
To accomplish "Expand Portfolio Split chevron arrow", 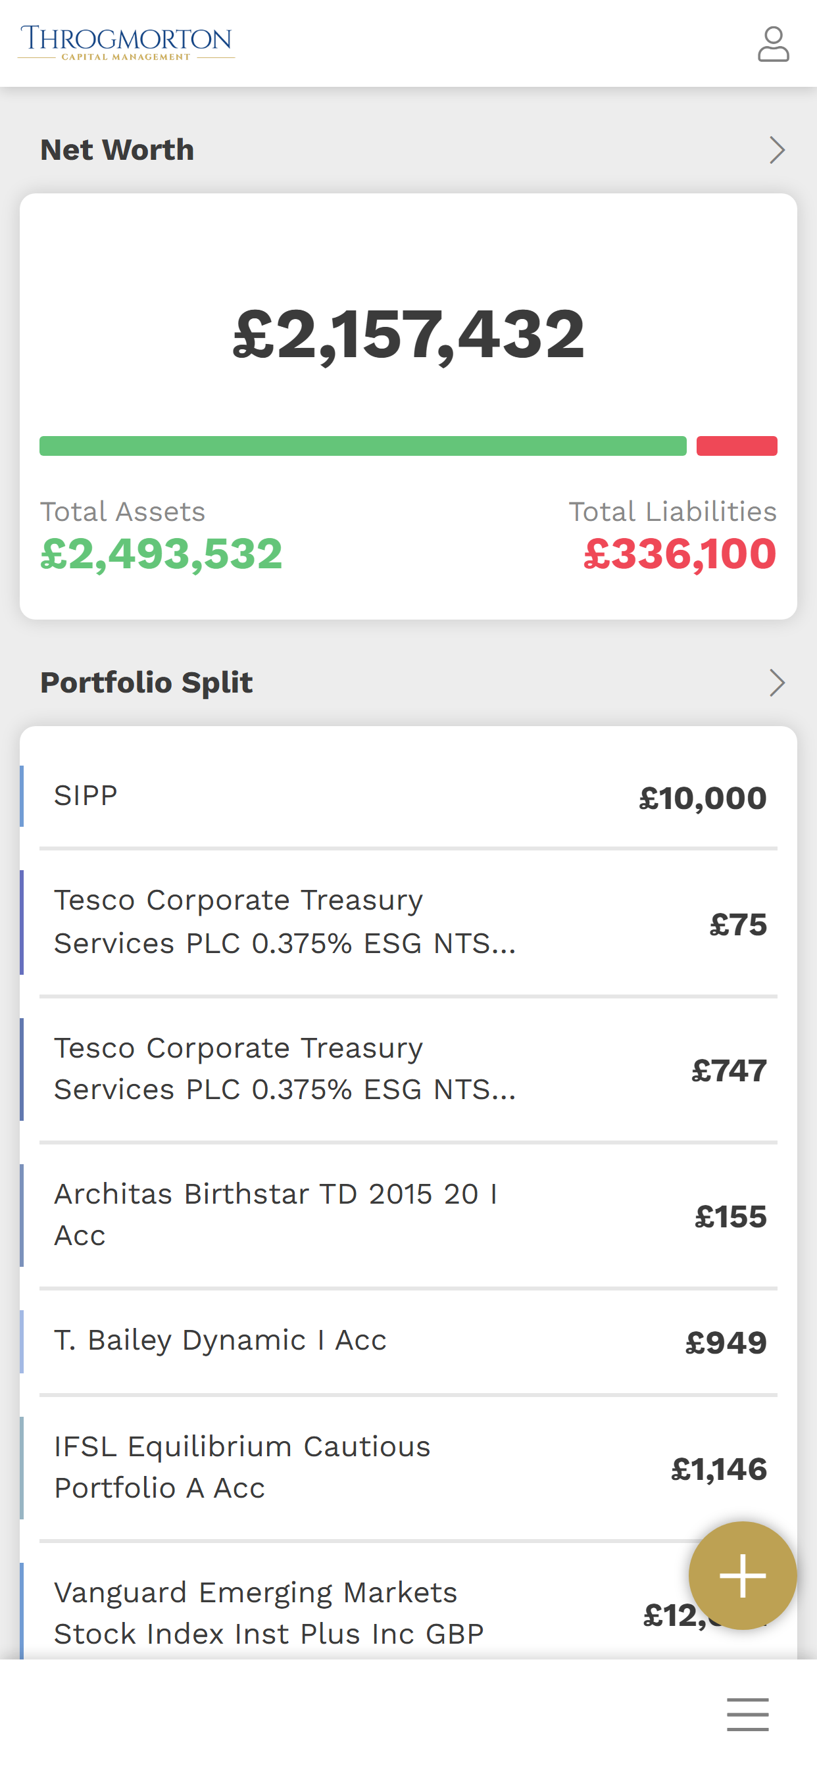I will (x=776, y=682).
